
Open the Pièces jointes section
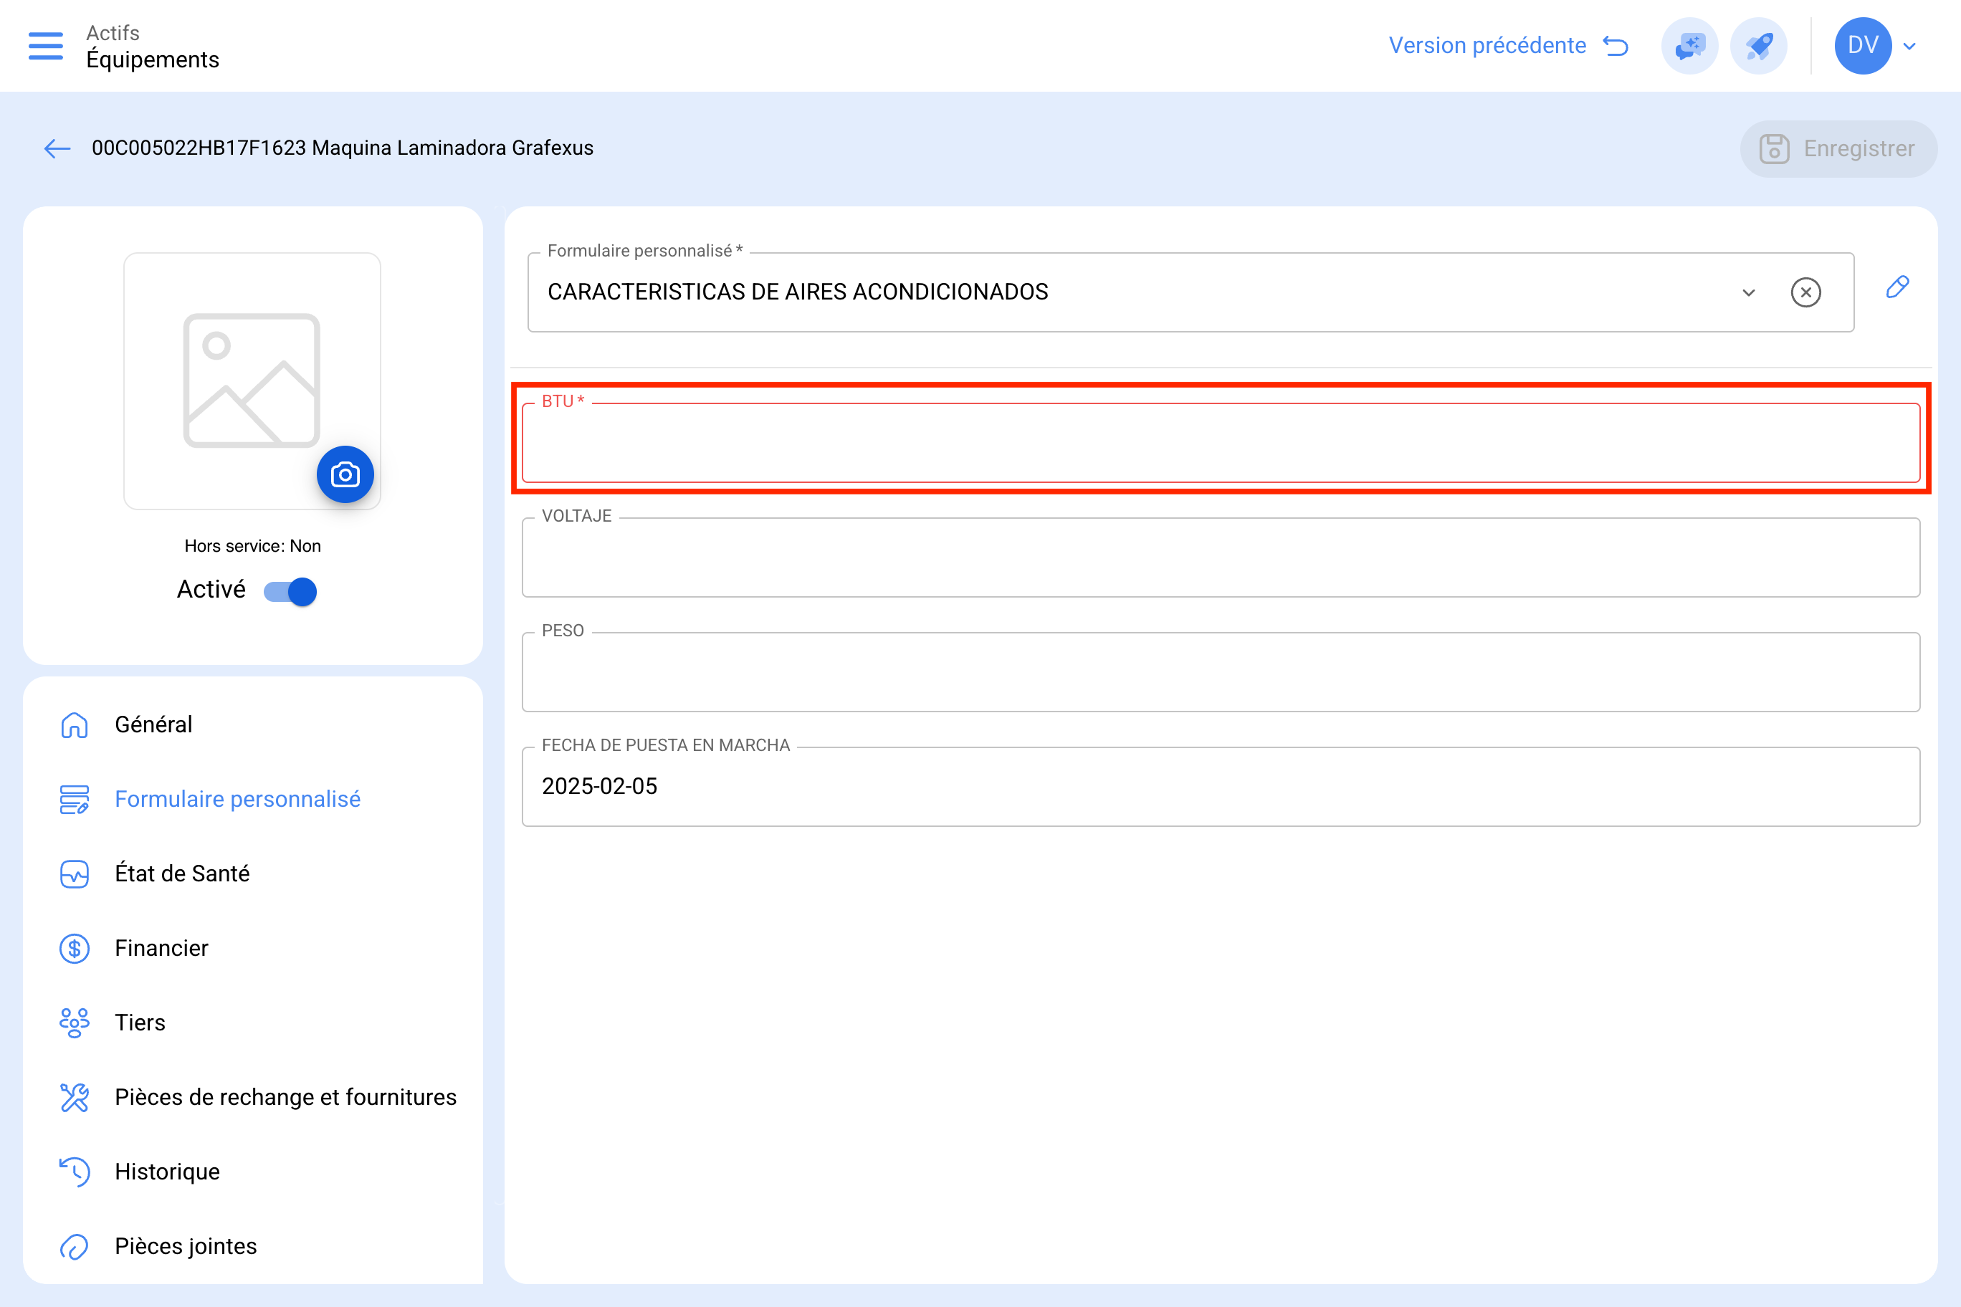tap(252, 1246)
